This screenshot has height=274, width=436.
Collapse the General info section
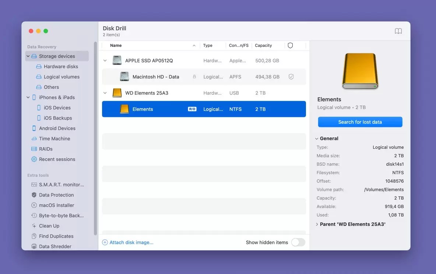[317, 138]
